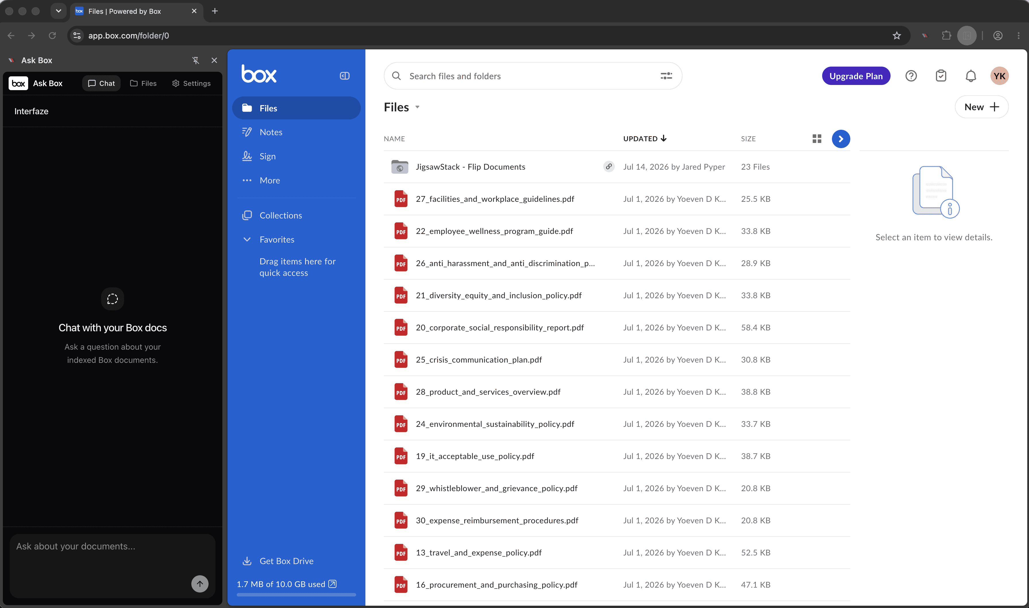Open the Tasks clipboard icon

[941, 76]
